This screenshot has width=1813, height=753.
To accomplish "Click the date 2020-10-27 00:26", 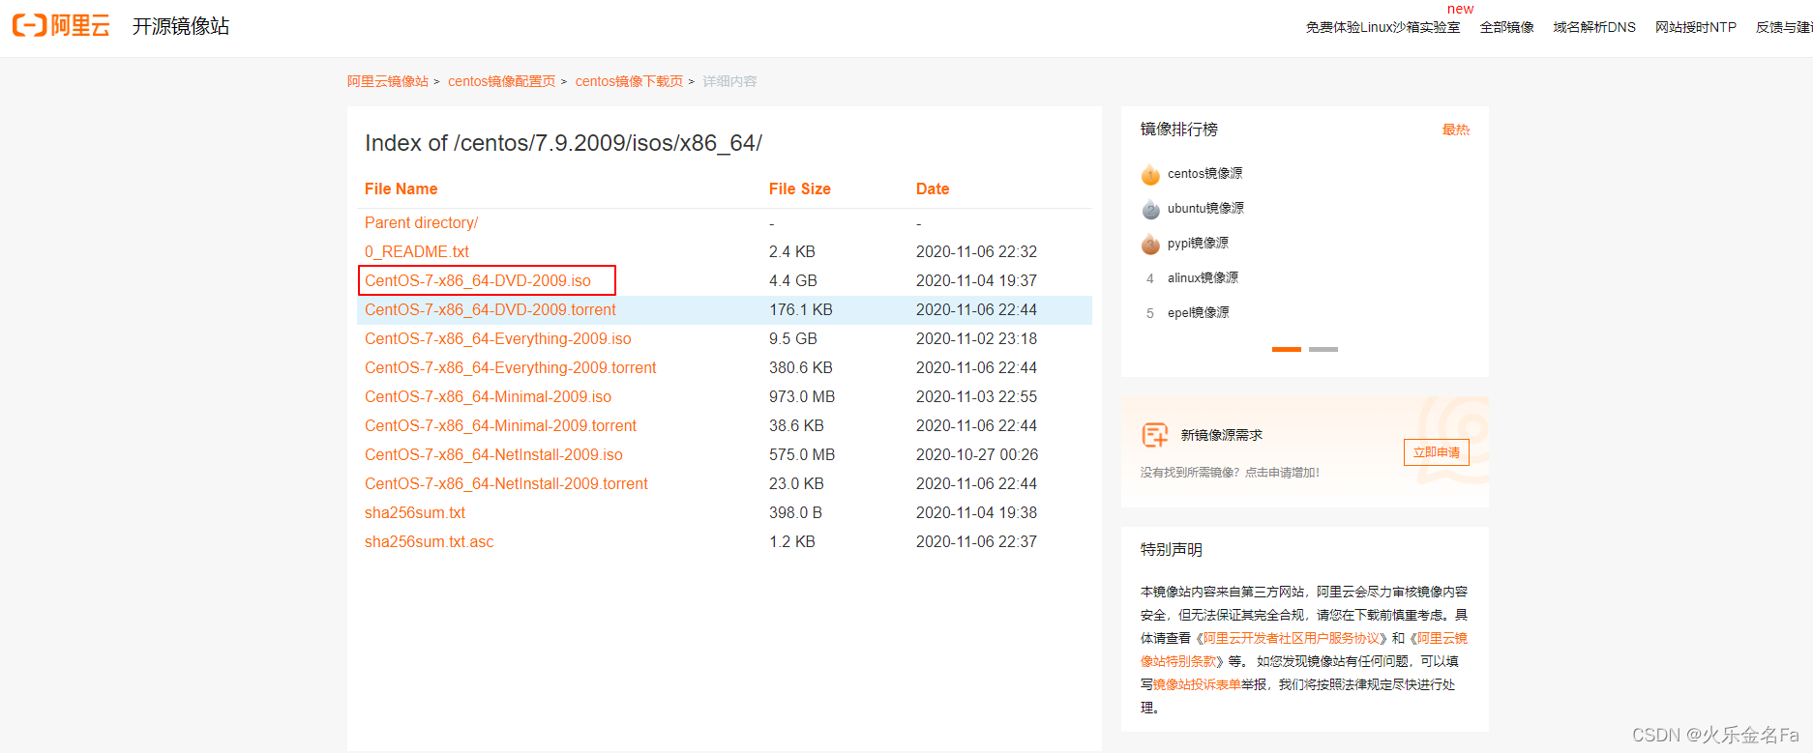I will pos(977,454).
